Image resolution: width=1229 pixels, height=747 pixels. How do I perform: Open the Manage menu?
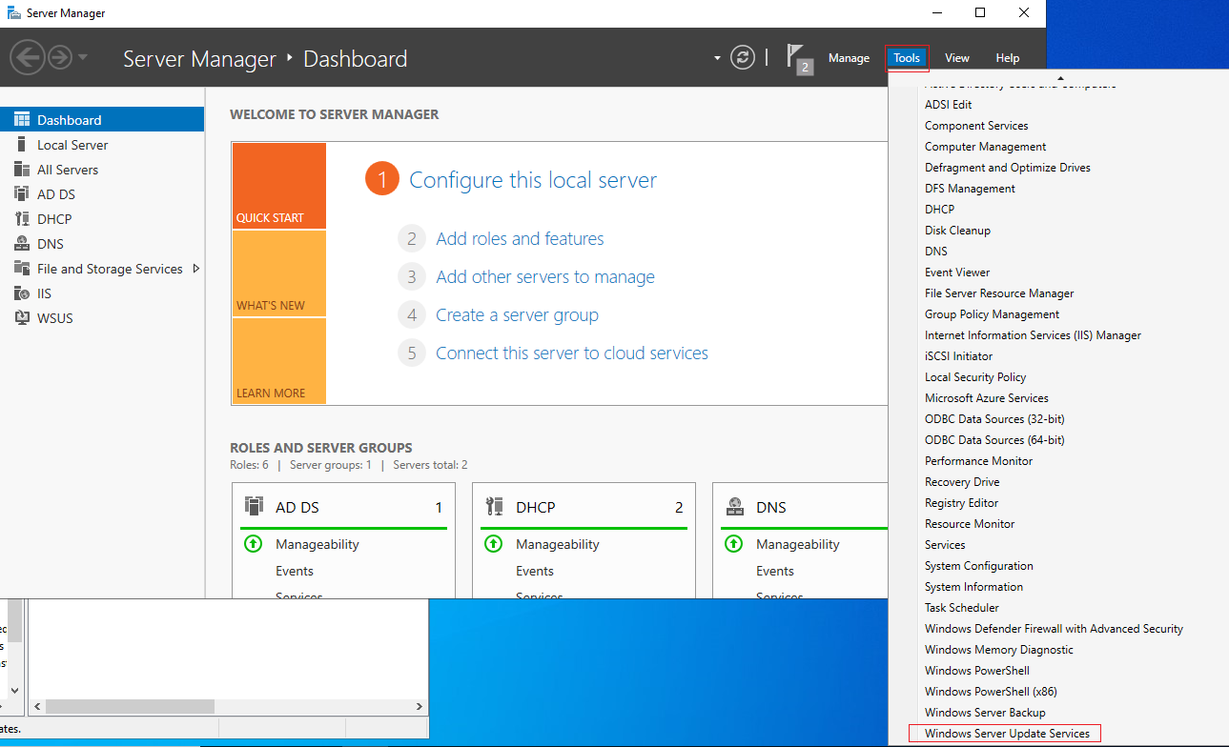coord(849,58)
